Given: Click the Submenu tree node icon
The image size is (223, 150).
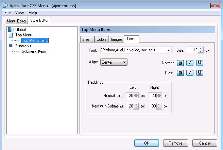Looking at the screenshot, I should click(11, 46).
